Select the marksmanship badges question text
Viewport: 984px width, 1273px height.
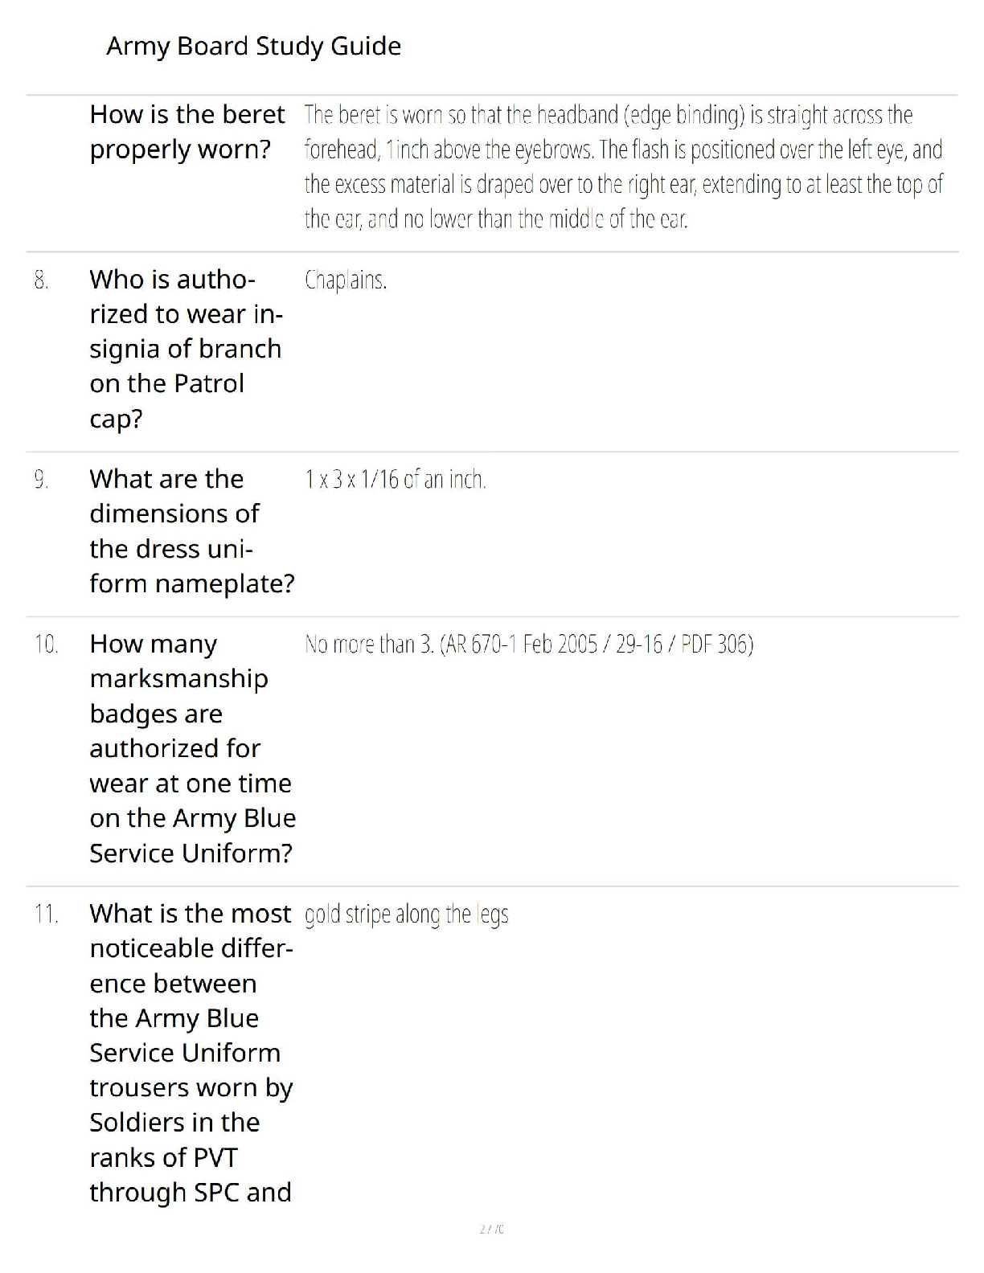tap(193, 748)
